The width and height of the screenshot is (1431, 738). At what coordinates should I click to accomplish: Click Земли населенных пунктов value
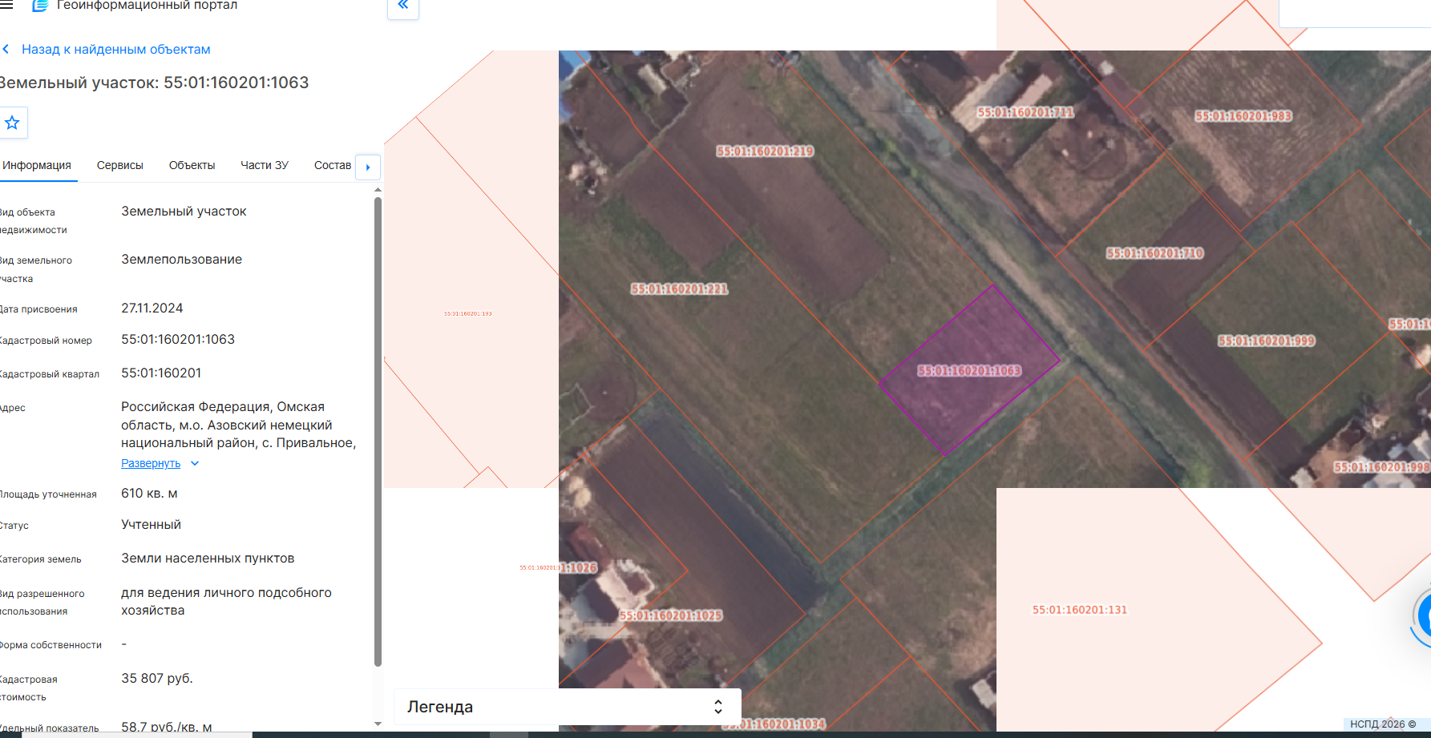208,559
